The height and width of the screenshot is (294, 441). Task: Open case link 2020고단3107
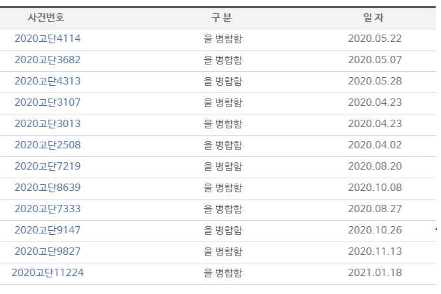[x=47, y=102]
